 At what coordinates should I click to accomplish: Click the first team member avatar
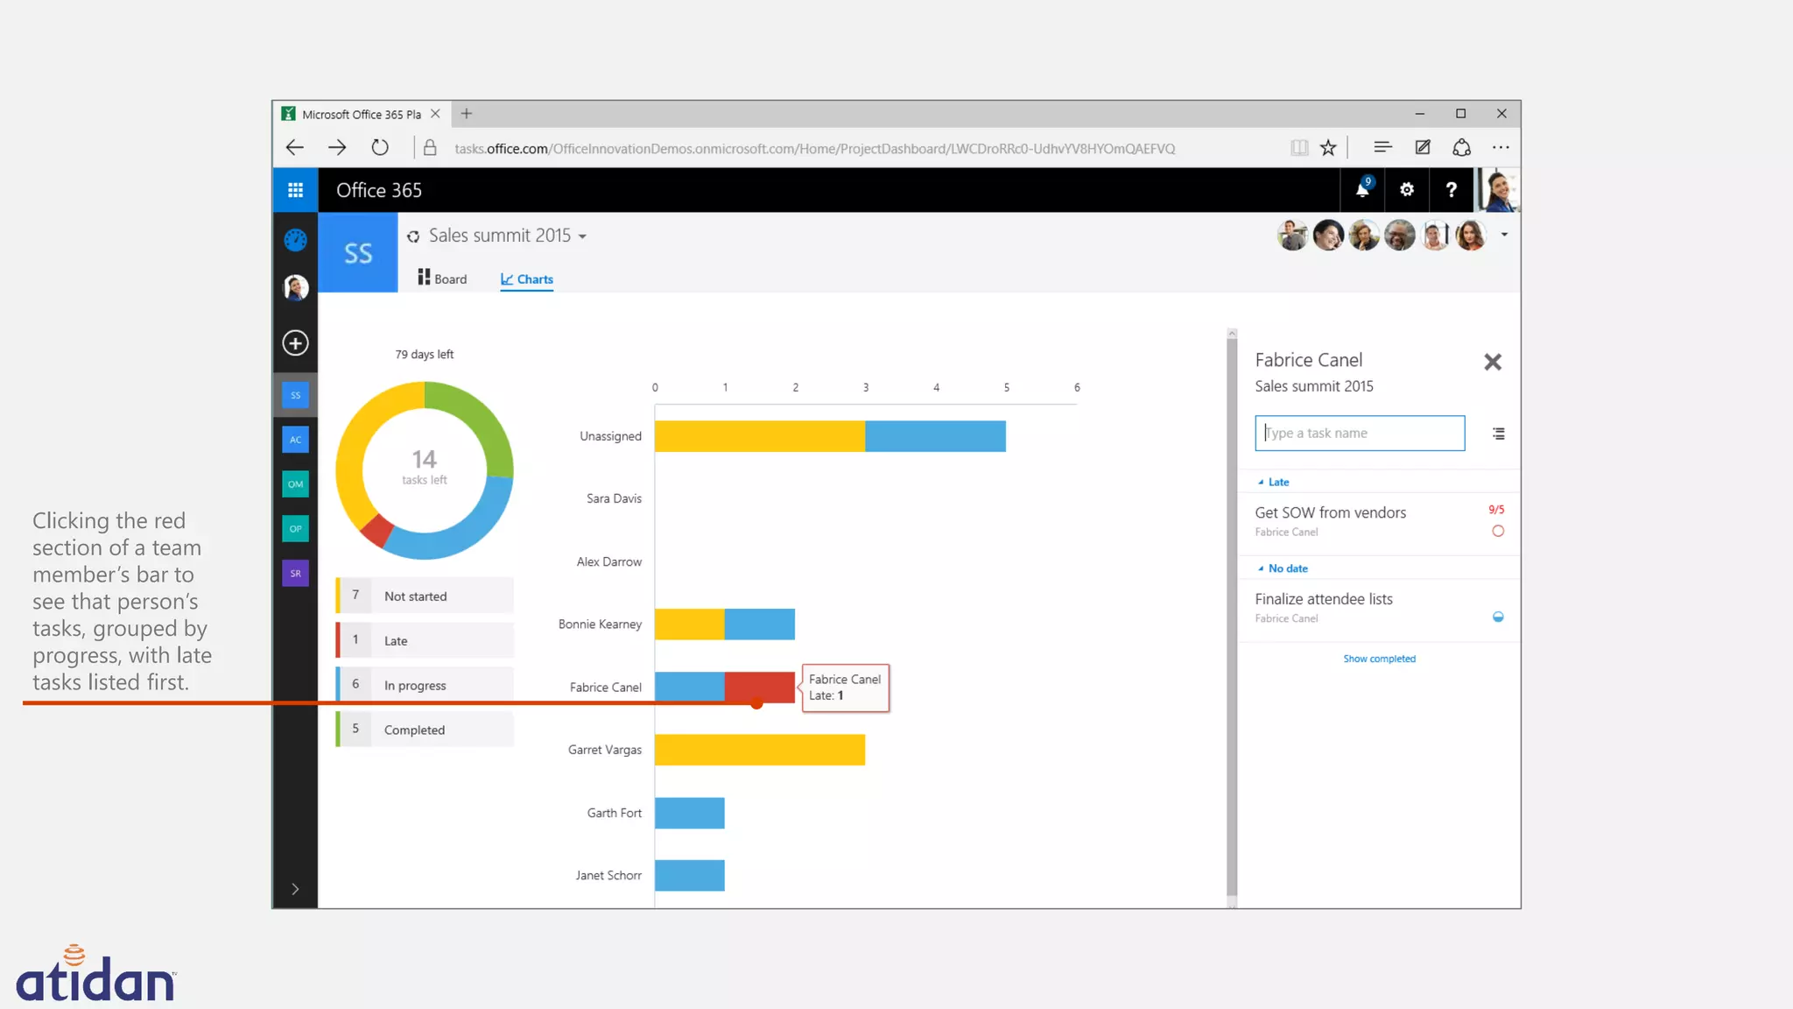coord(1292,236)
